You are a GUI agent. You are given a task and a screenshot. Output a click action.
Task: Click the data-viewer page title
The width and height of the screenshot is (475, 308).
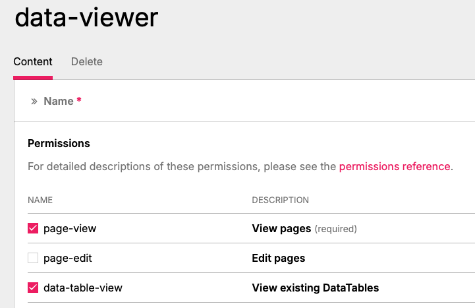pos(86,17)
